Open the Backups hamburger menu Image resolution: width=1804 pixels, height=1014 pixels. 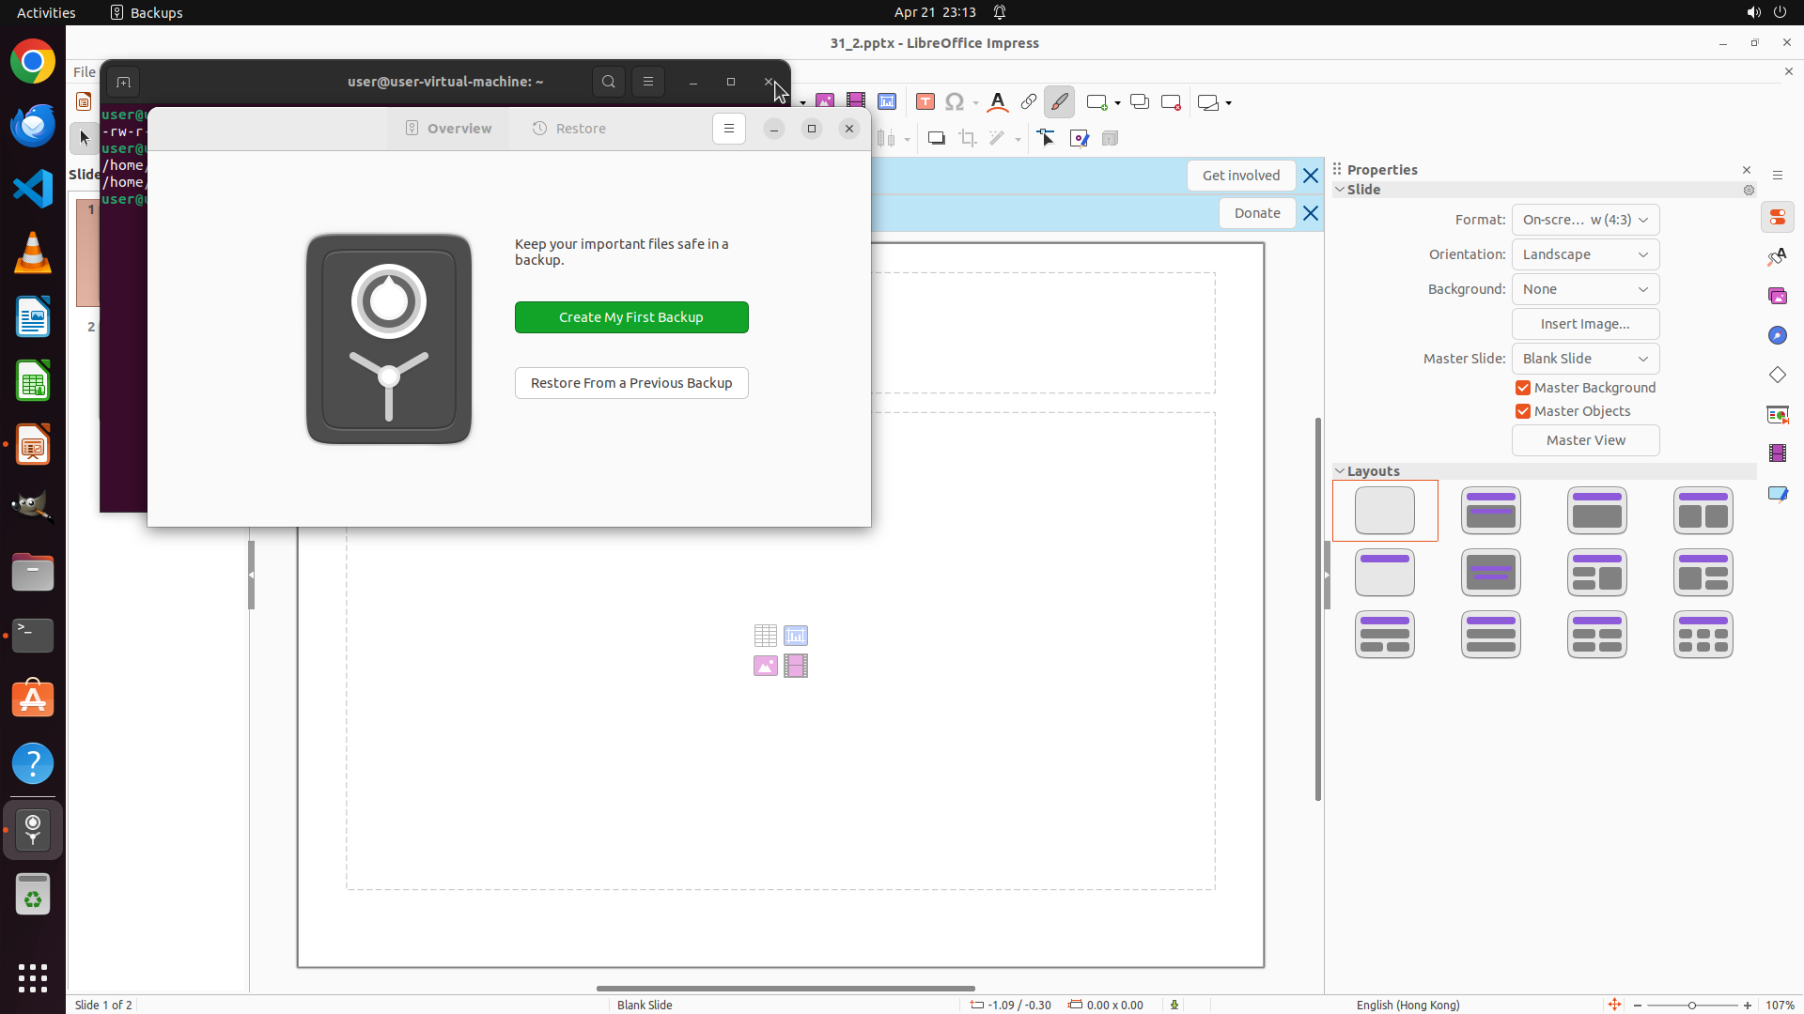[x=729, y=129]
